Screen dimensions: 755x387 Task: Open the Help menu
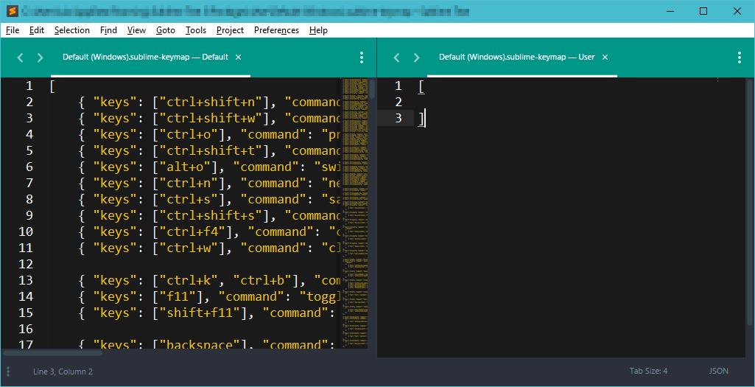coord(318,30)
